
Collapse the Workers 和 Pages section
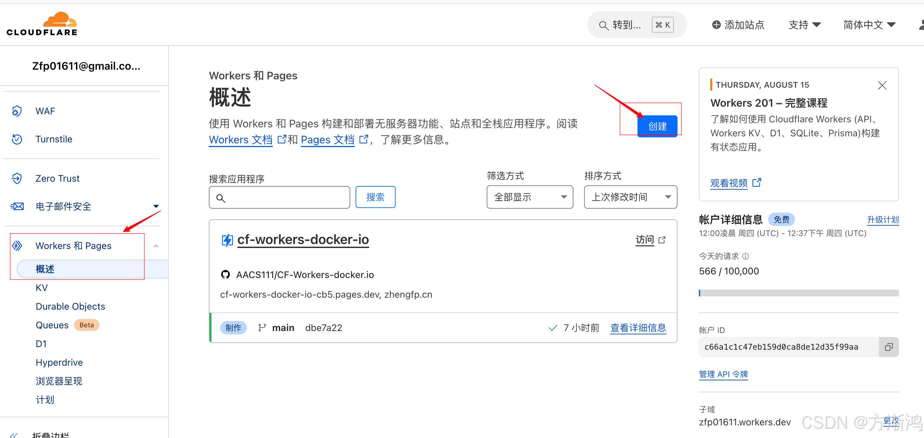point(156,246)
